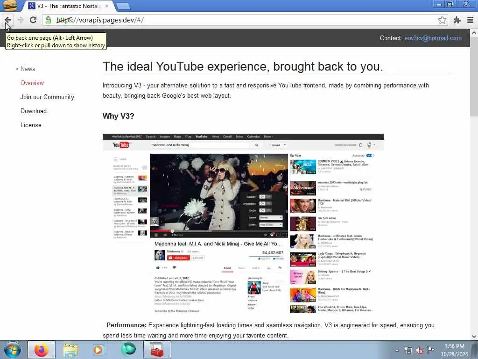This screenshot has height=359, width=478.
Task: Launch Firefox from the taskbar
Action: (42, 350)
